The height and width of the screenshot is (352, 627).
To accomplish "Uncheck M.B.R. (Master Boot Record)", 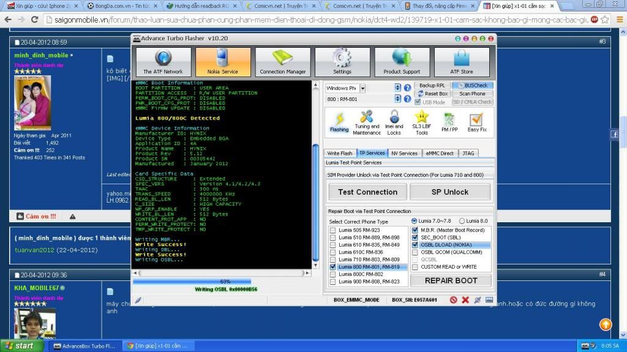I will click(415, 230).
